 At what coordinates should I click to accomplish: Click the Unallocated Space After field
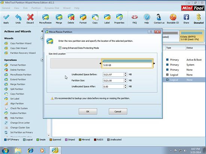pos(113,87)
